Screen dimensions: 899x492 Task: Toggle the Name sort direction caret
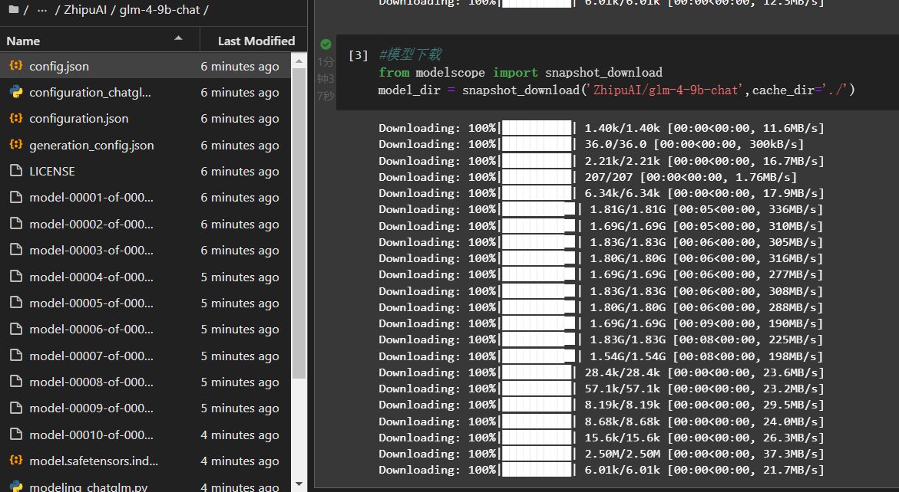[178, 38]
